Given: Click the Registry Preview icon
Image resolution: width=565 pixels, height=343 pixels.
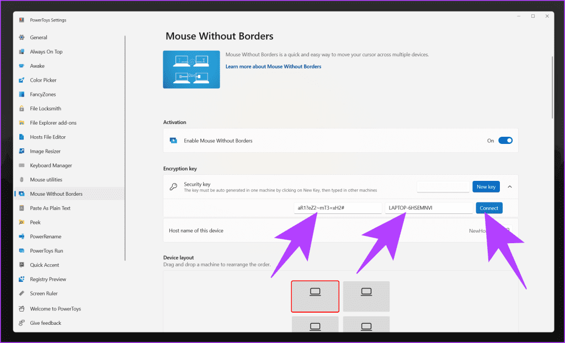Looking at the screenshot, I should pyautogui.click(x=22, y=279).
